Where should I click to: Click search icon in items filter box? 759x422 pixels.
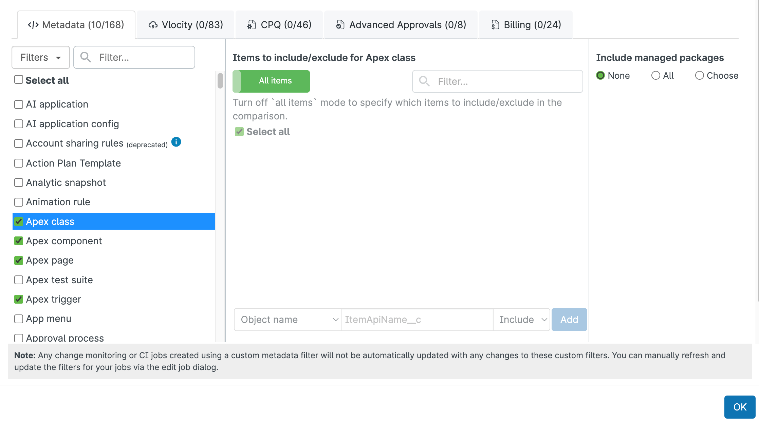tap(424, 81)
